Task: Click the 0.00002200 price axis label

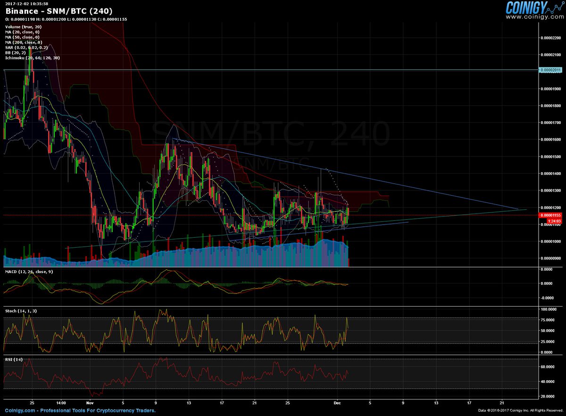Action: (x=551, y=38)
